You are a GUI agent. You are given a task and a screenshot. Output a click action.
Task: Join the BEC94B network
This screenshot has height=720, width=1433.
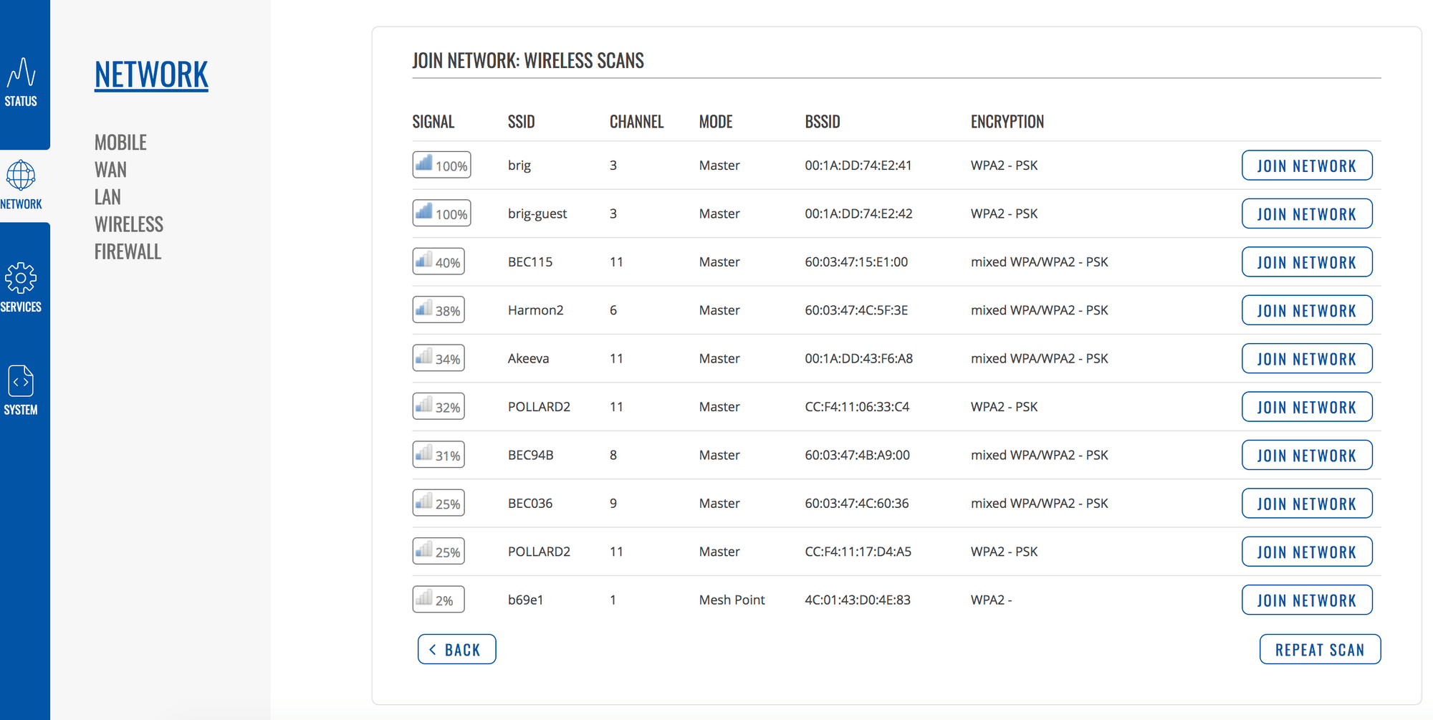click(x=1307, y=455)
